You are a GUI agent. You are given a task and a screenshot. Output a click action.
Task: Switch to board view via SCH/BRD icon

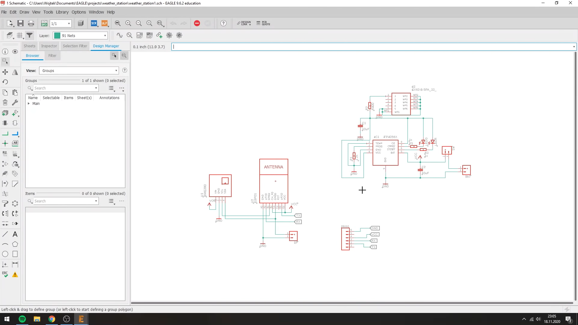point(44,23)
